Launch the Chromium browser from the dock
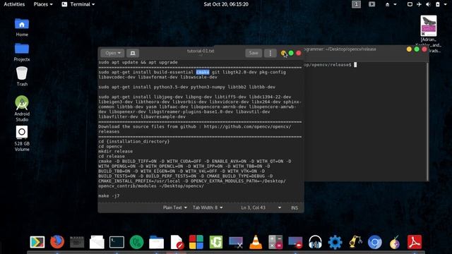The width and height of the screenshot is (452, 254). click(x=375, y=242)
